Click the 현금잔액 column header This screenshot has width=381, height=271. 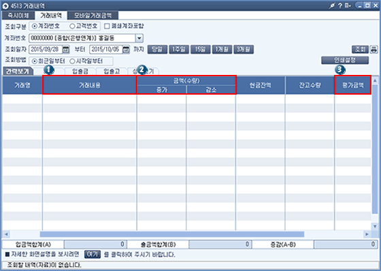point(260,85)
